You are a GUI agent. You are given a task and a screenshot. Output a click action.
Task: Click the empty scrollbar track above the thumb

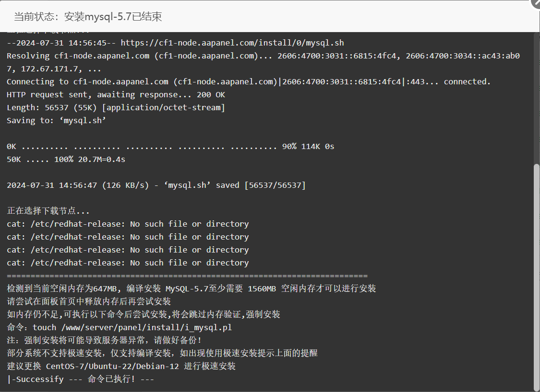[536, 98]
